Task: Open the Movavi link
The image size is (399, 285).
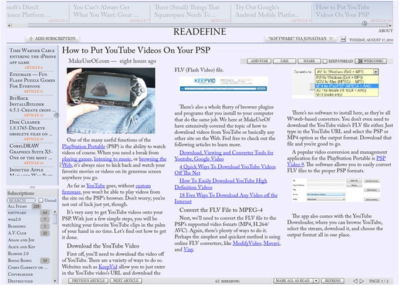Action: [x=271, y=243]
